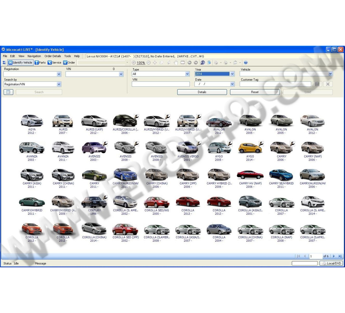Expand the Year dropdown
This screenshot has width=345, height=313.
pos(232,74)
